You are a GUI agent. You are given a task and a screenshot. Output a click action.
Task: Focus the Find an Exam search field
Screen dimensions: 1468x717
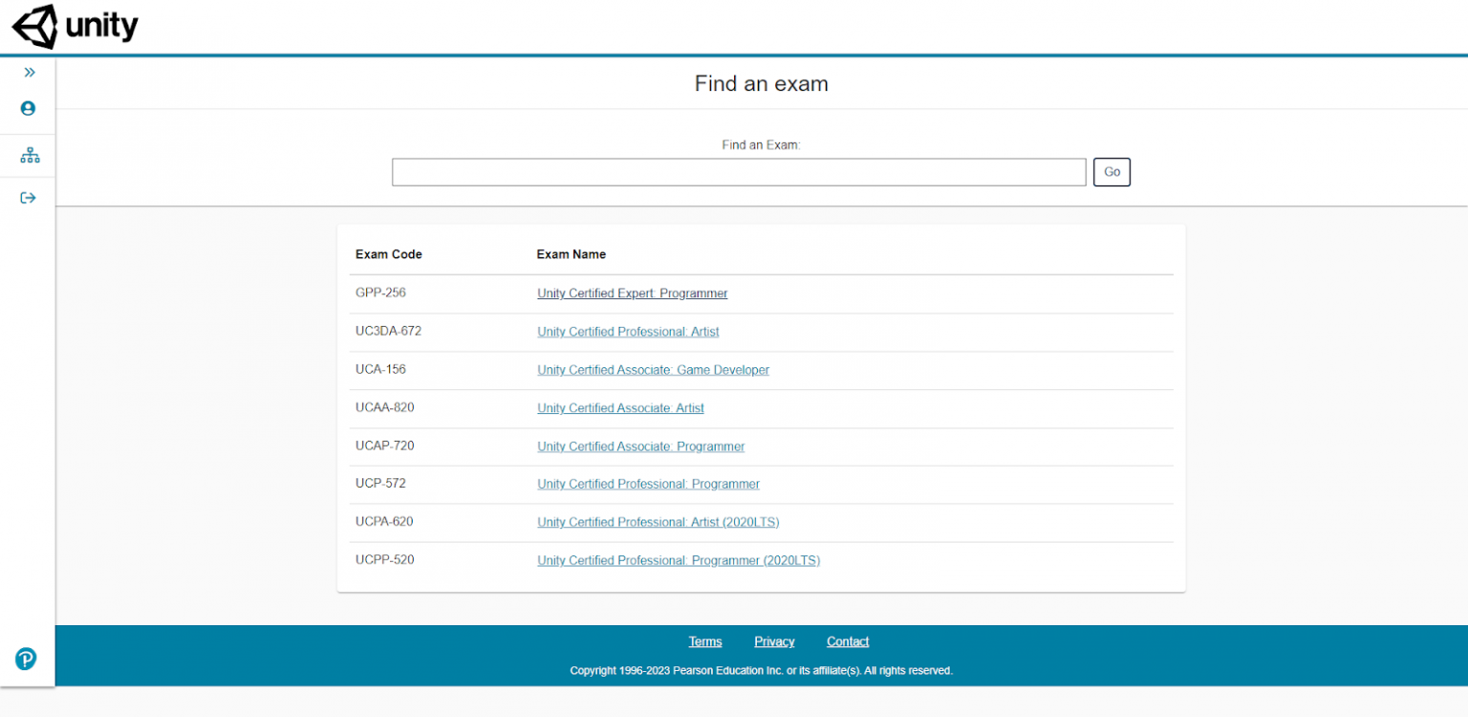pyautogui.click(x=738, y=172)
